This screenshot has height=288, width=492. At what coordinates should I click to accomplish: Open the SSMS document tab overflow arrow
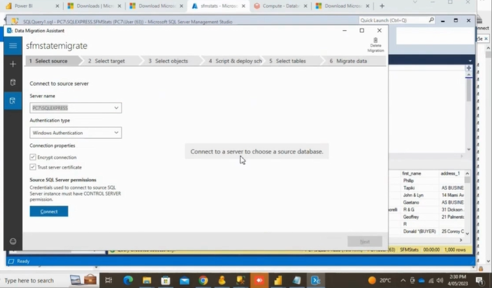click(x=470, y=61)
